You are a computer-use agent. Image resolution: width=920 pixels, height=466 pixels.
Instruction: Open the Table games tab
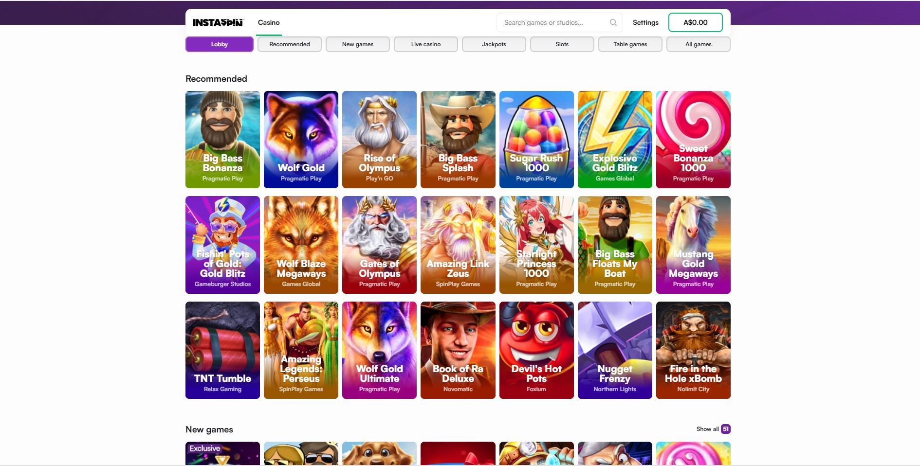click(x=630, y=44)
